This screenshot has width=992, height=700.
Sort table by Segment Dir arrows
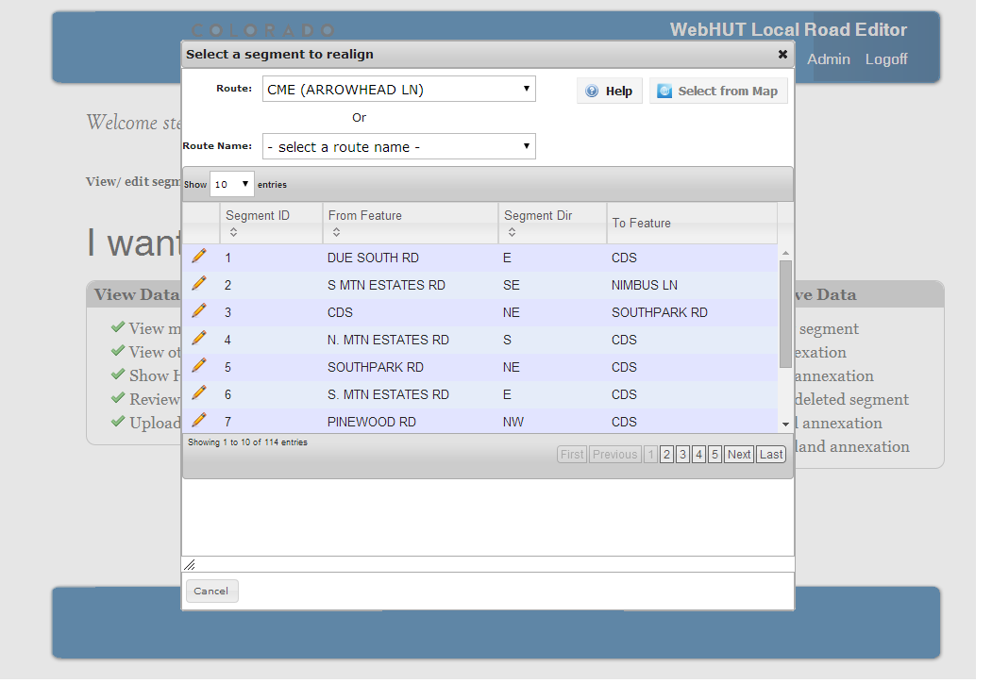click(x=512, y=232)
